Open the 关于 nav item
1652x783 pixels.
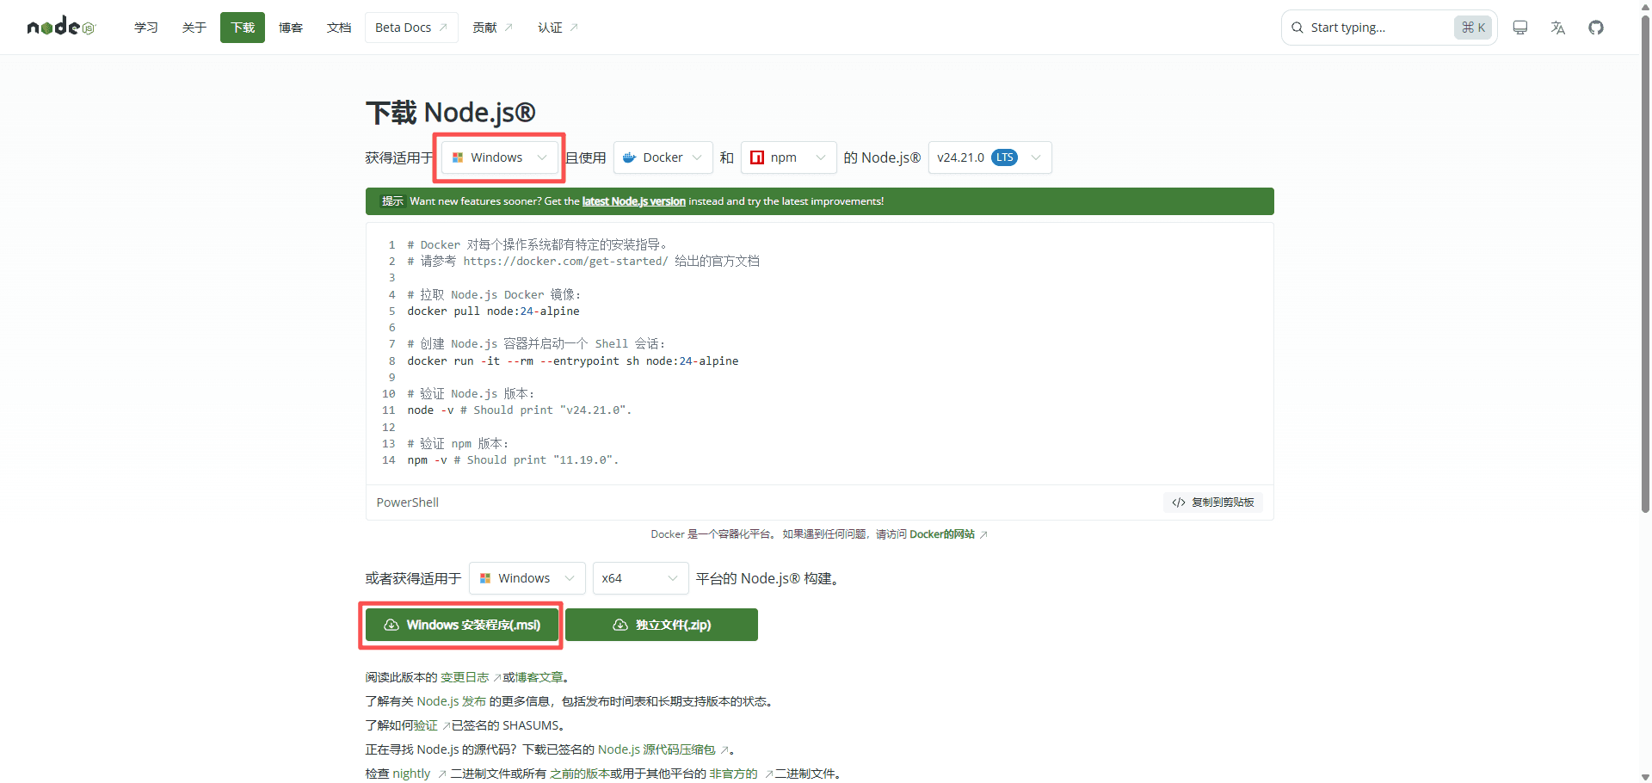click(194, 28)
